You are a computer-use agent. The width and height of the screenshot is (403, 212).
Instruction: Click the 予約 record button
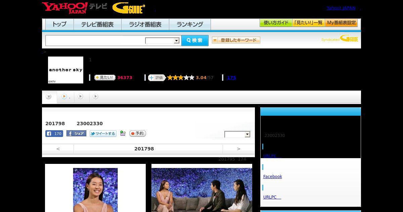point(138,134)
